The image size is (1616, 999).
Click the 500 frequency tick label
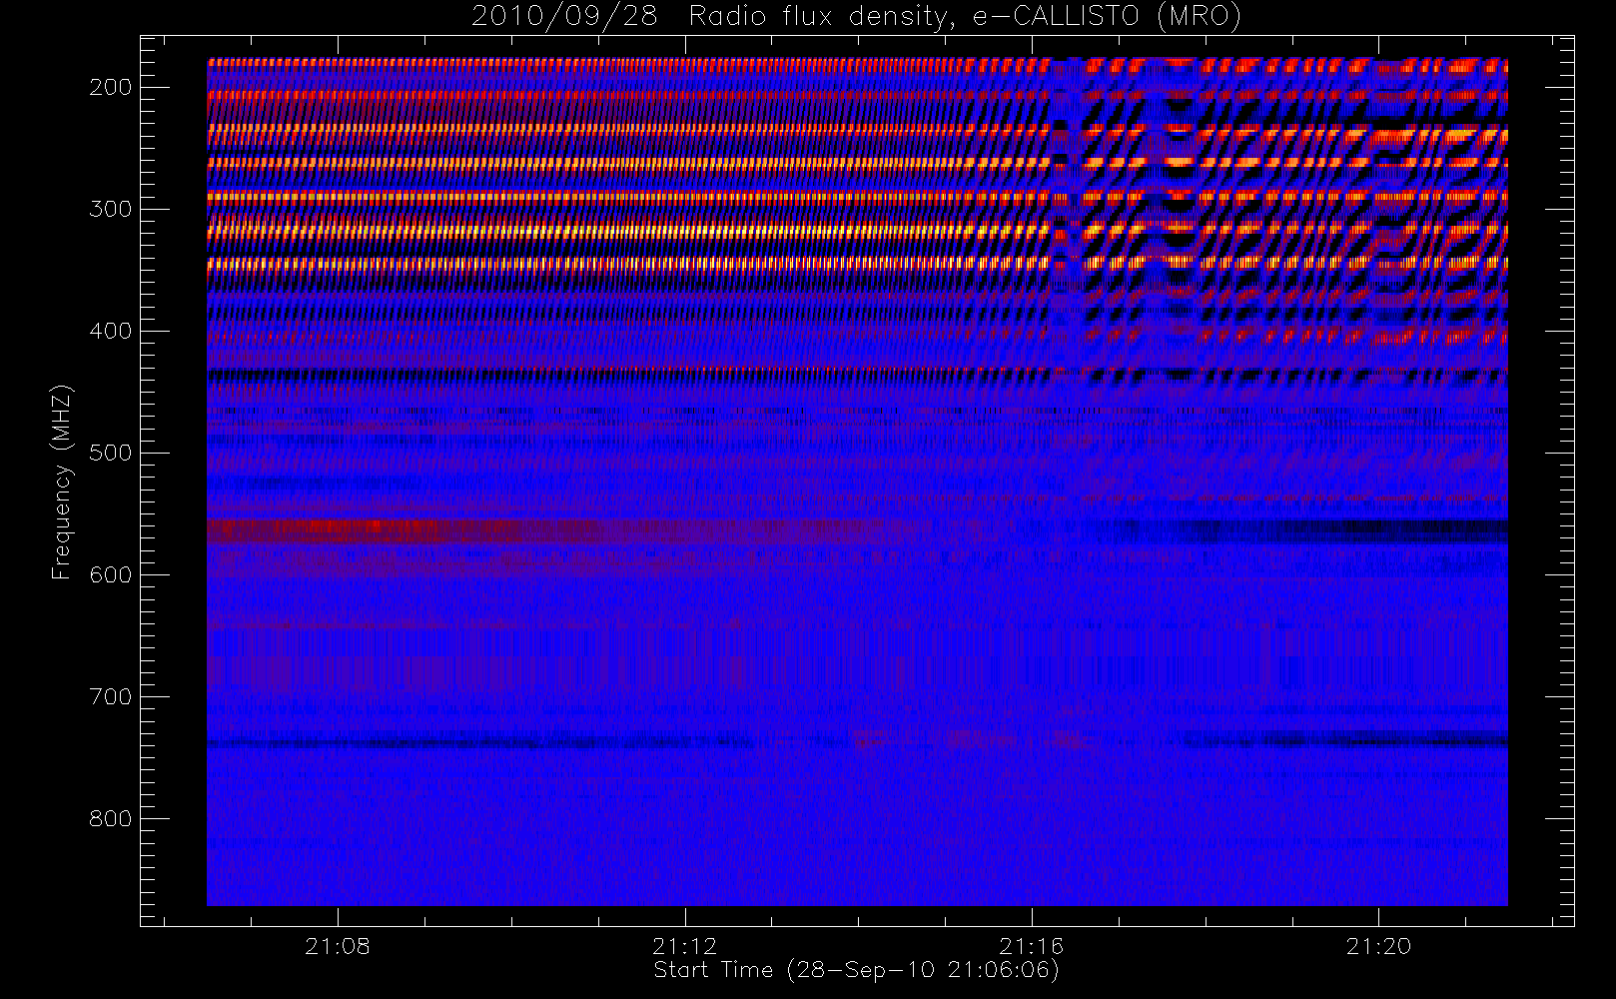[111, 453]
